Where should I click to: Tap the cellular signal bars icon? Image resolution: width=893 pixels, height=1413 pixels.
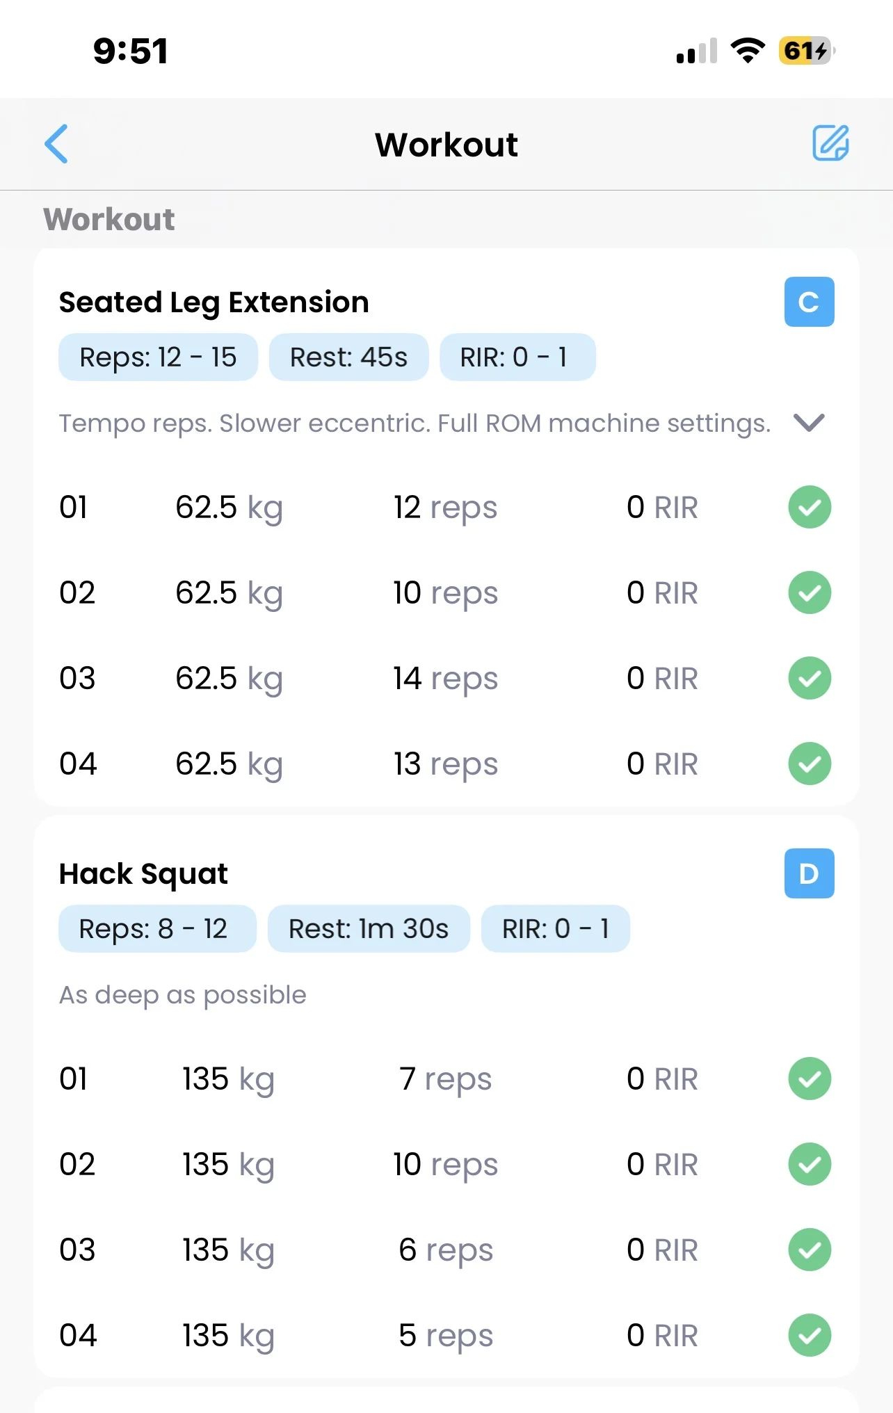tap(696, 51)
